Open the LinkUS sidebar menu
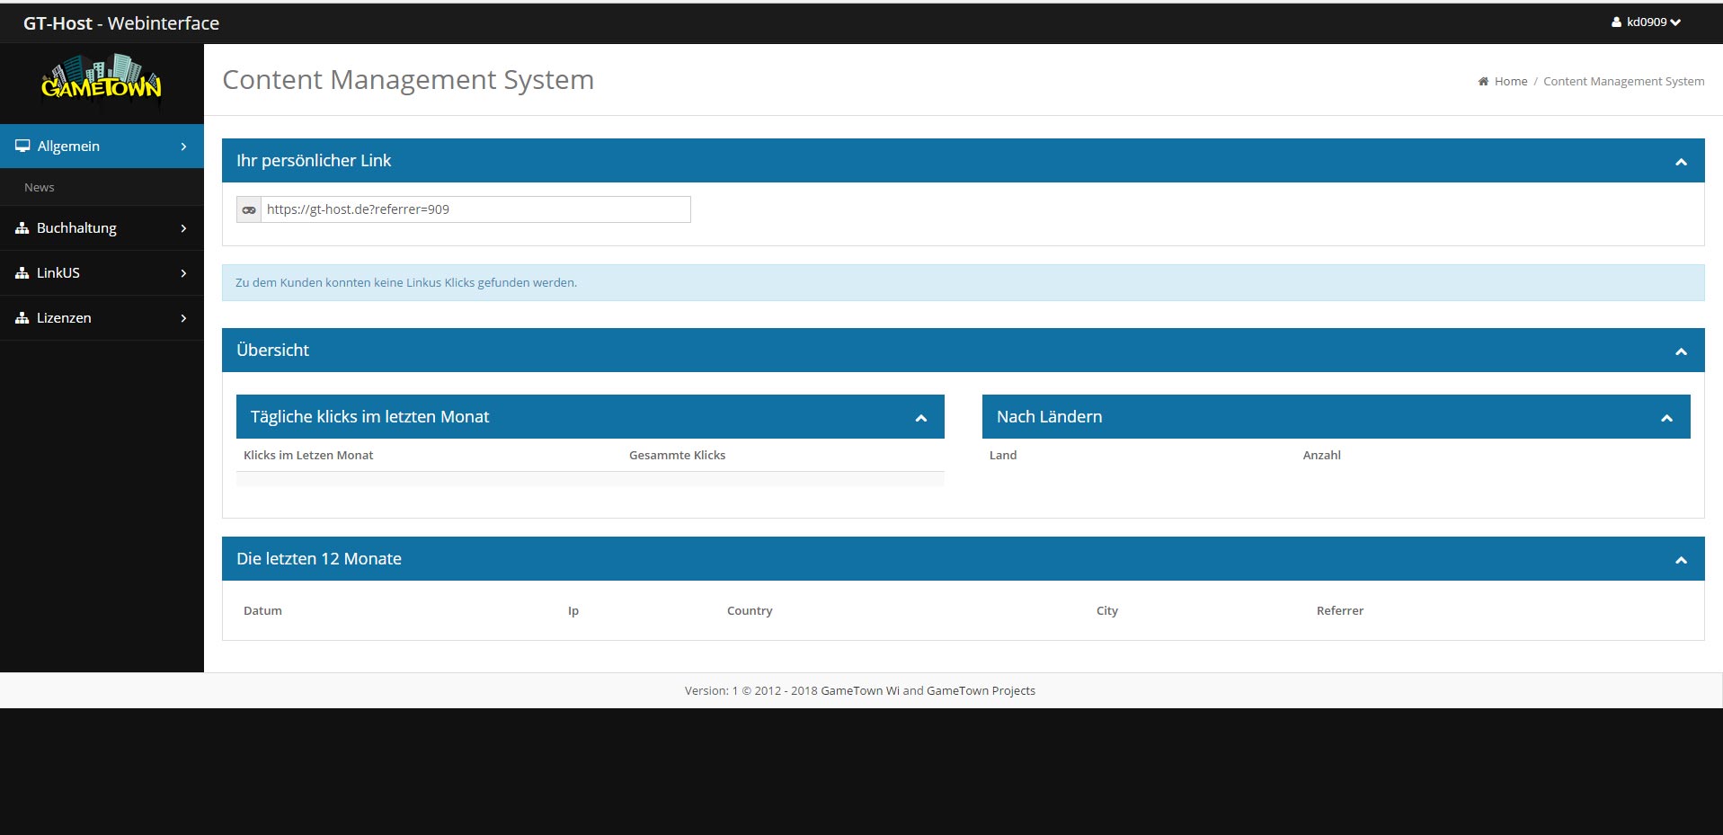The height and width of the screenshot is (835, 1723). coord(102,273)
